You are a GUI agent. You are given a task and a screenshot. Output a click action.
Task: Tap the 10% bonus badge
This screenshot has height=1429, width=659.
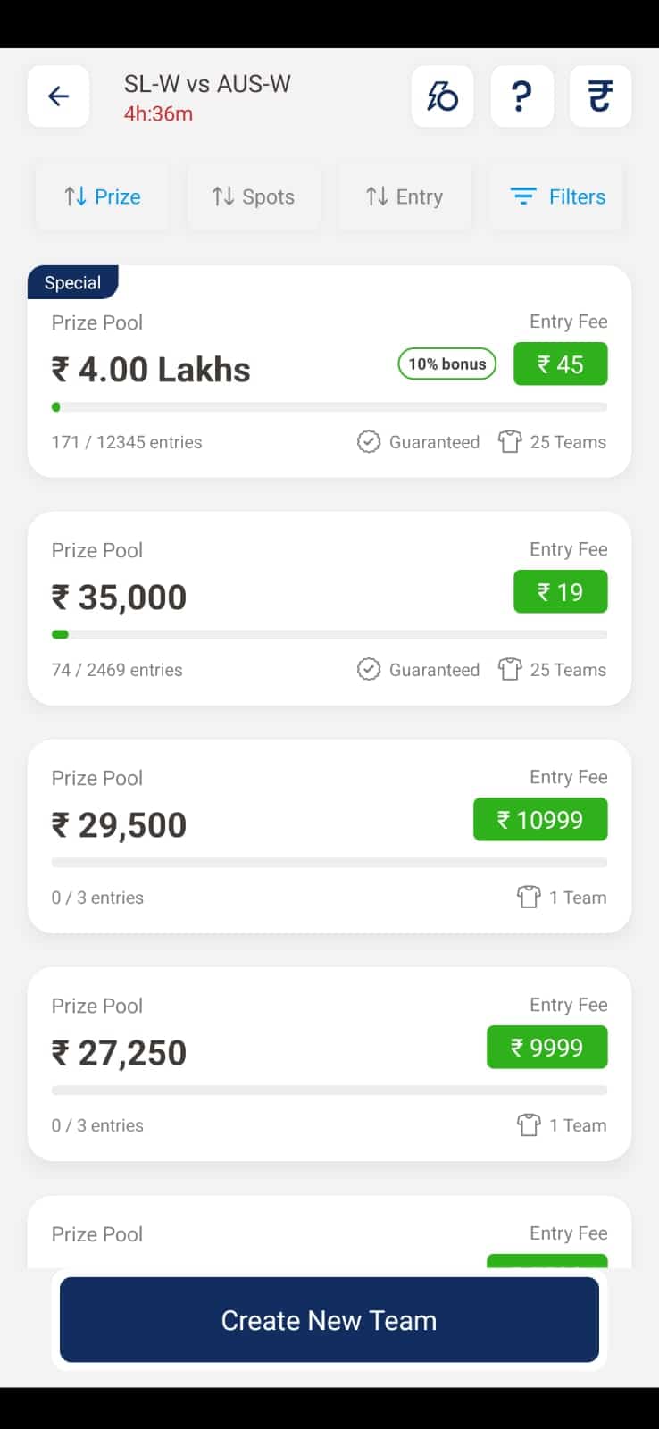point(446,364)
